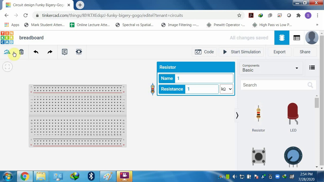Collapse the components panel arrow
Viewport: 324px width, 182px height.
click(x=237, y=116)
